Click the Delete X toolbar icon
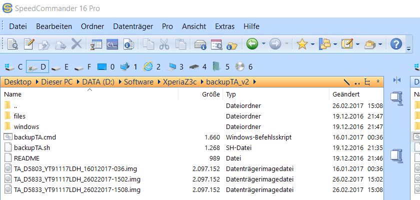The image size is (420, 200). coord(76,44)
